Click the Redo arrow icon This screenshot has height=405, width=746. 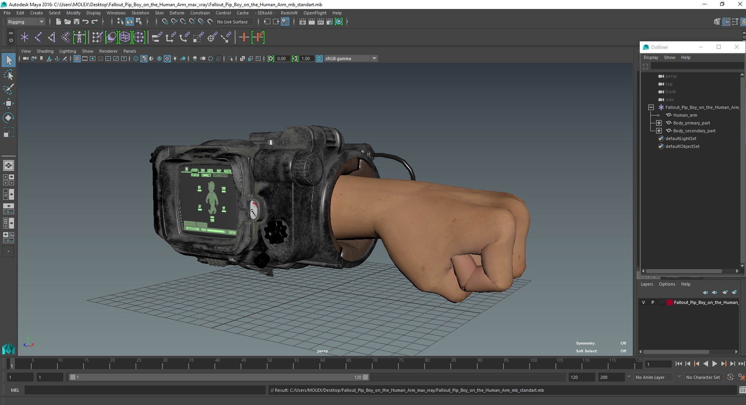click(95, 22)
